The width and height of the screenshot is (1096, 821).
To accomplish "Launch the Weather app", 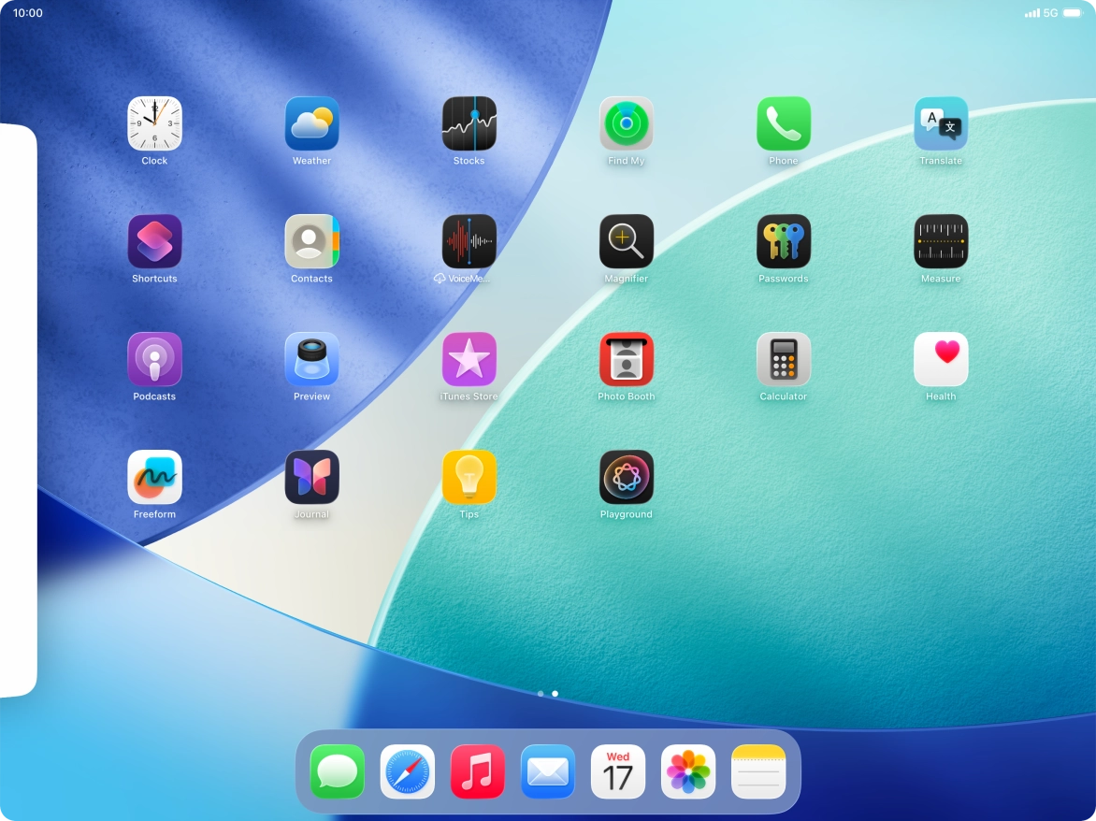I will [x=311, y=124].
